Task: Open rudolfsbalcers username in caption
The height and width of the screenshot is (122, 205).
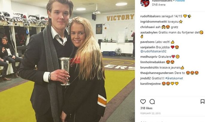Action: click(150, 16)
